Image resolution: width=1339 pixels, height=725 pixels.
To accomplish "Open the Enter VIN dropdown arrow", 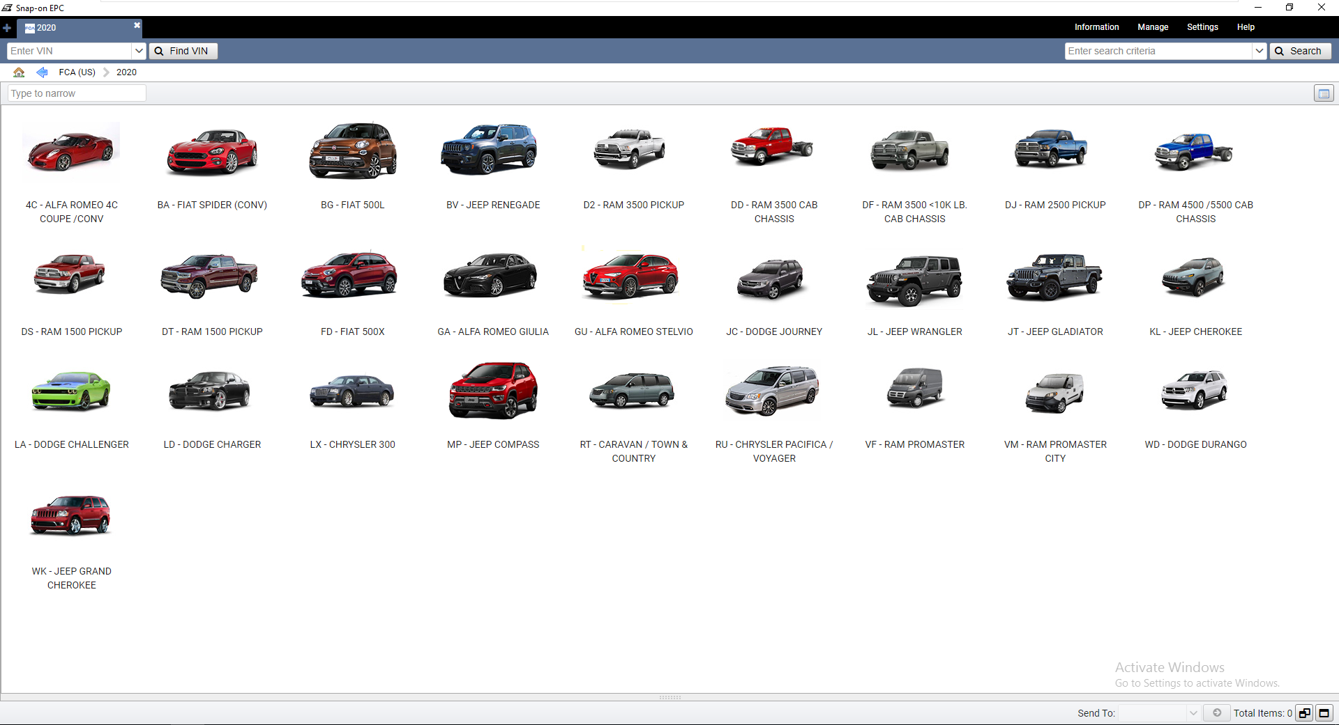I will coord(139,51).
